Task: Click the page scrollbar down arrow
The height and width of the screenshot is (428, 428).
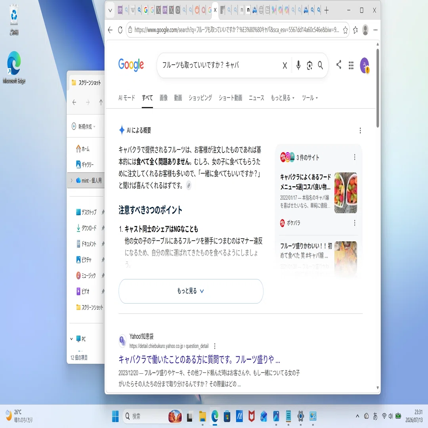Action: [378, 388]
